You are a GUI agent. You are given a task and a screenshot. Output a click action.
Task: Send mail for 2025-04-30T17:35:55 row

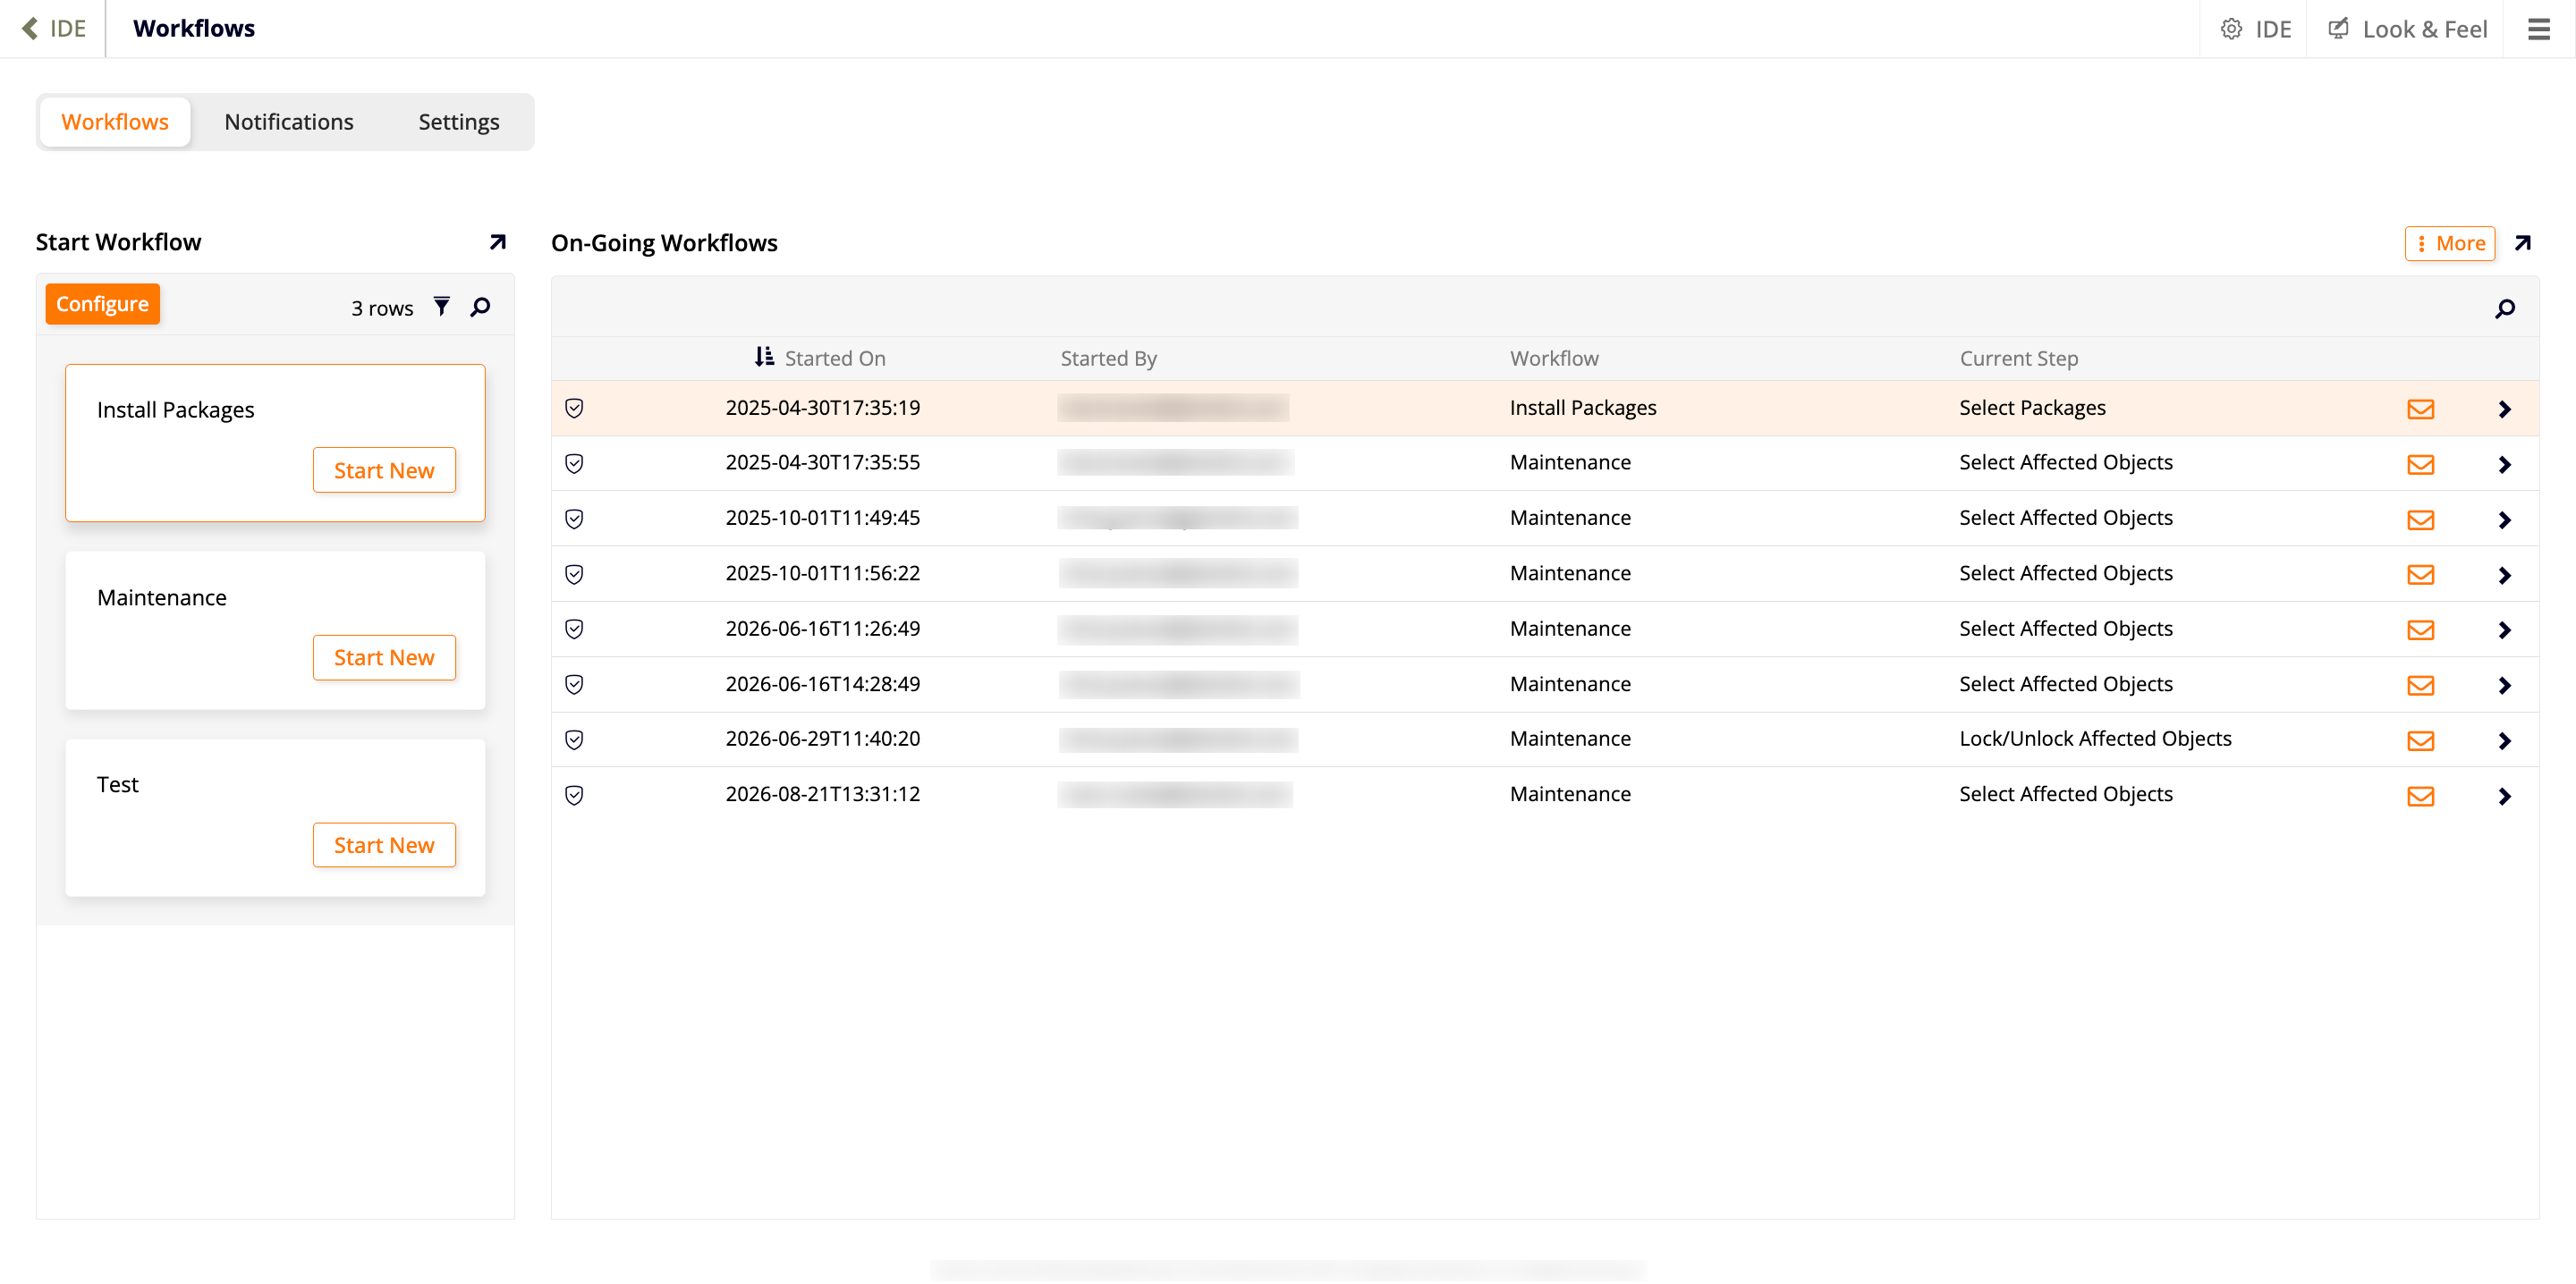click(x=2420, y=464)
